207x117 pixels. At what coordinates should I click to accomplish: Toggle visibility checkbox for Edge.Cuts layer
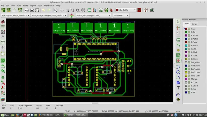click(x=189, y=76)
